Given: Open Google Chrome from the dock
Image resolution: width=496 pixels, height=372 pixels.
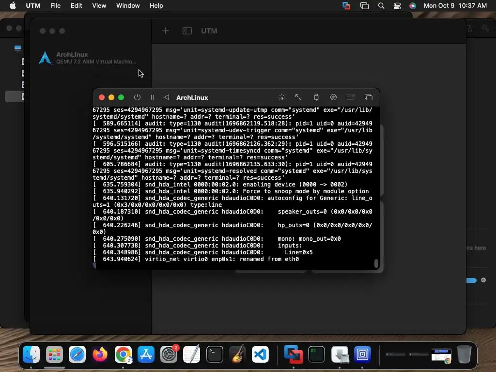Looking at the screenshot, I should click(x=123, y=354).
